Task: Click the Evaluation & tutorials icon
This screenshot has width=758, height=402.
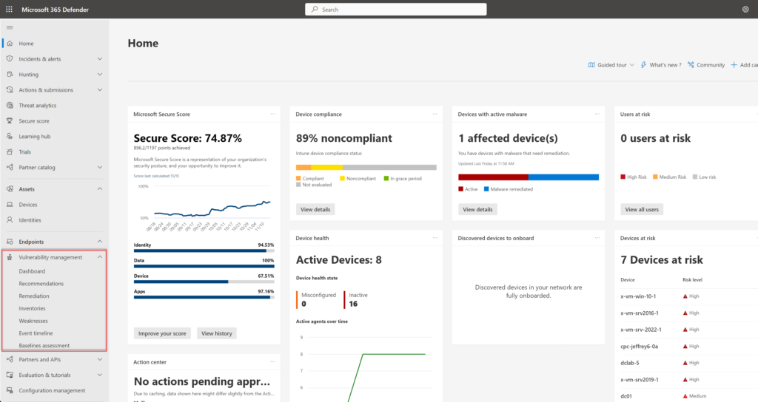Action: [10, 375]
